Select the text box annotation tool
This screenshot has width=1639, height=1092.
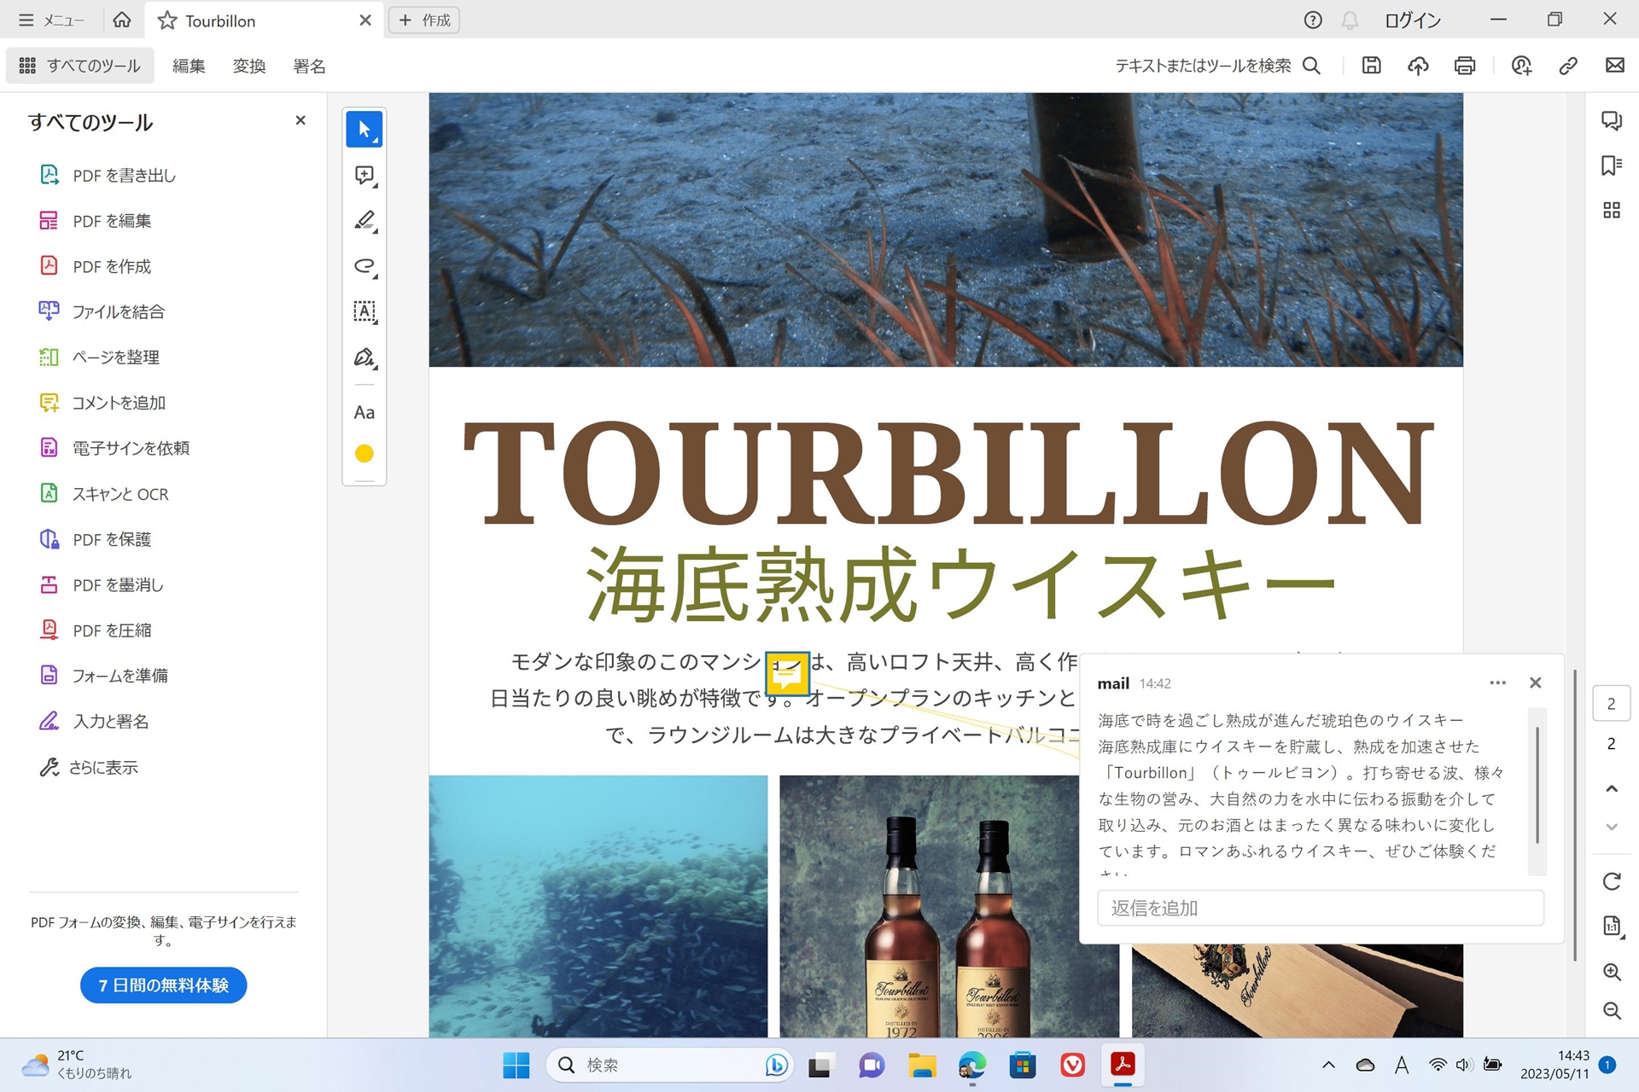tap(365, 311)
